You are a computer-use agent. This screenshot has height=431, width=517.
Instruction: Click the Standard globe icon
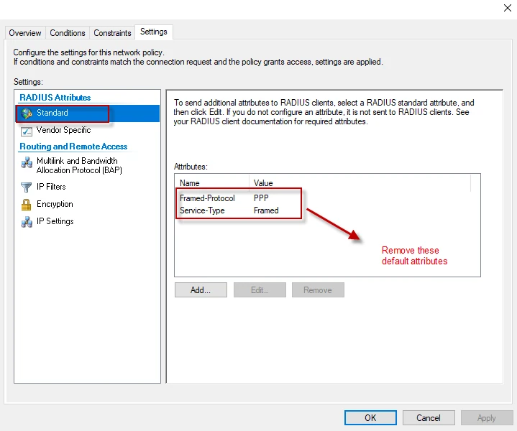pos(27,113)
